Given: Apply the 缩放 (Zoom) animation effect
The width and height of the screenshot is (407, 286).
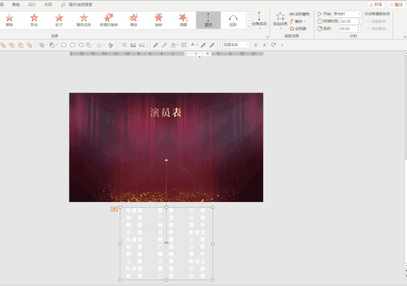Looking at the screenshot, I should [x=133, y=20].
